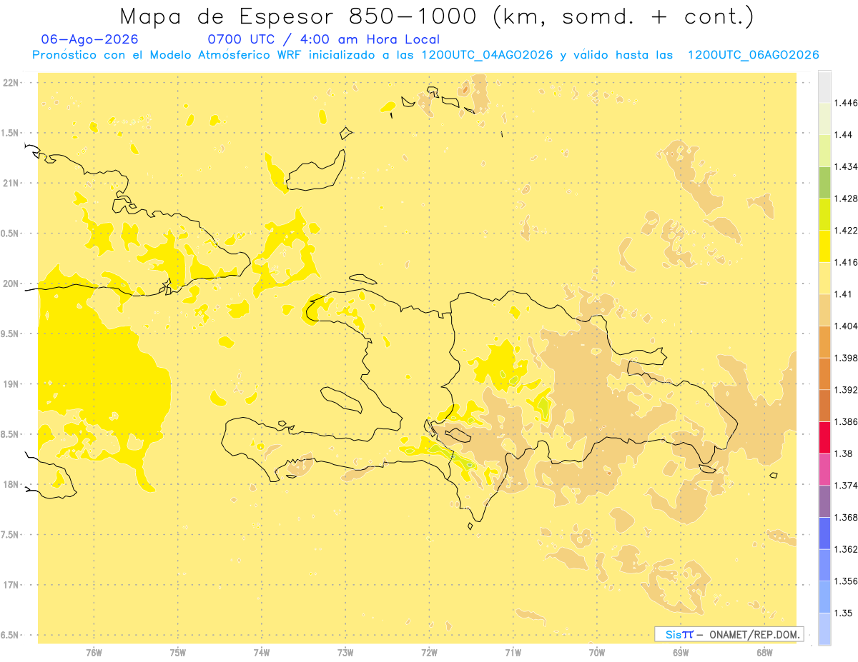This screenshot has width=858, height=662.
Task: Click the 1.392 legend value
Action: (846, 390)
